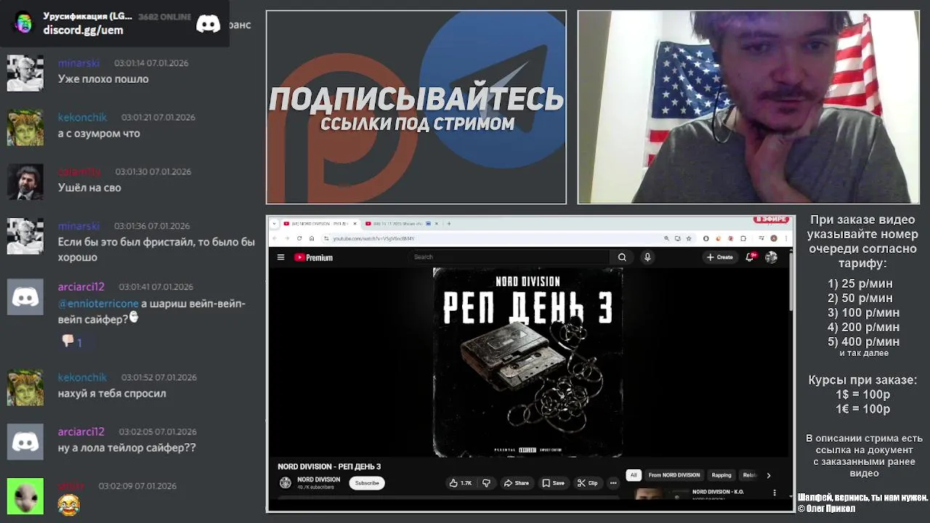
Task: Open browser extensions puzzle icon
Action: (743, 238)
